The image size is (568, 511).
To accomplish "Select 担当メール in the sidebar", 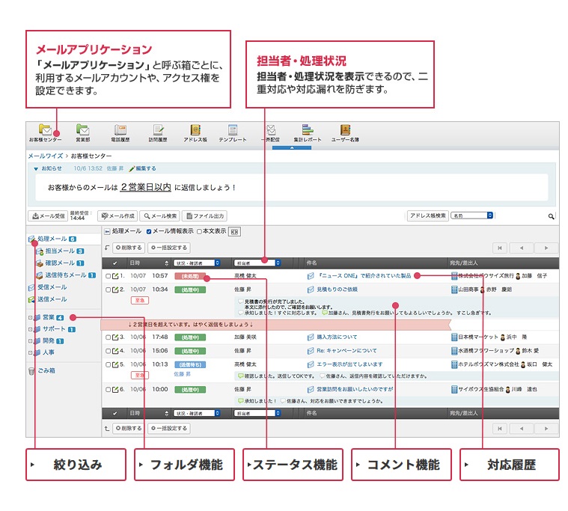I will pyautogui.click(x=60, y=251).
